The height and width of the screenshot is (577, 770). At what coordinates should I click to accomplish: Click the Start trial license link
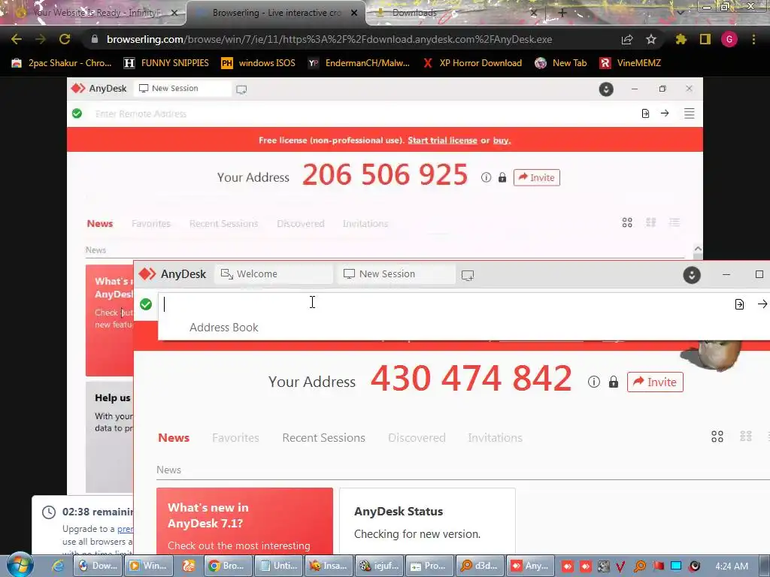pos(442,140)
